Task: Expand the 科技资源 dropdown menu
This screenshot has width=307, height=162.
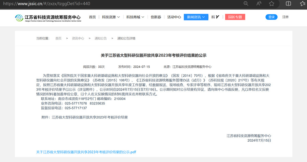Action: 111,17
